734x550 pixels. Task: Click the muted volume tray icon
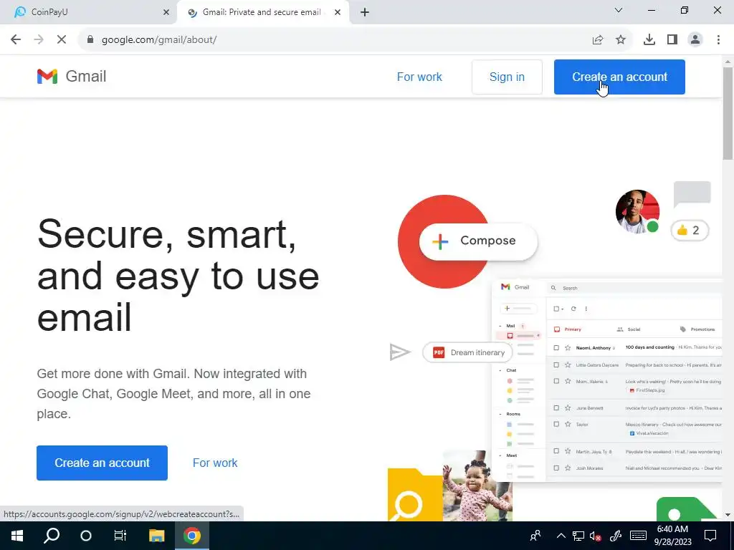coord(595,536)
